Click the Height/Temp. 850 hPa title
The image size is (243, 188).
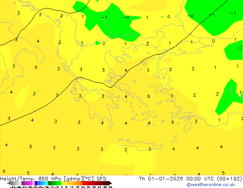pyautogui.click(x=32, y=179)
